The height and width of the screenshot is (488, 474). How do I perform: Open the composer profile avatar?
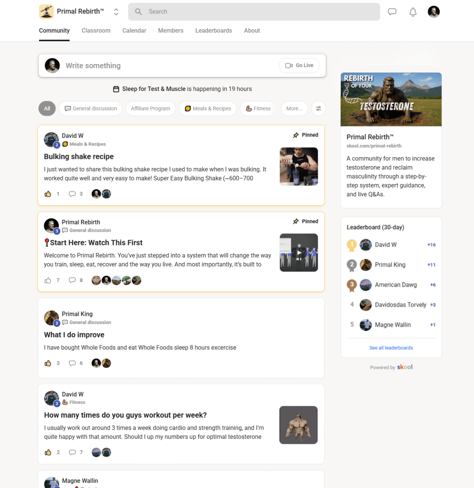(52, 66)
